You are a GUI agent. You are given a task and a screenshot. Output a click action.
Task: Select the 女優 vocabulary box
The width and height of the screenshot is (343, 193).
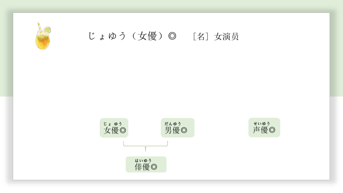point(114,128)
